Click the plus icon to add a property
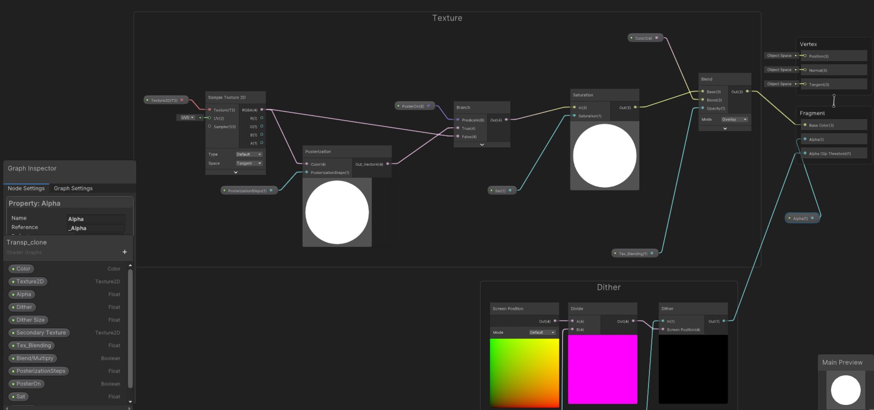Viewport: 874px width, 410px height. (x=124, y=252)
